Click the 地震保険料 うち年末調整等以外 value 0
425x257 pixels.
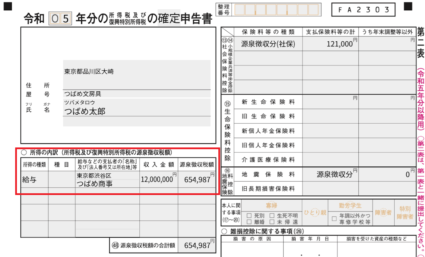[387, 174]
